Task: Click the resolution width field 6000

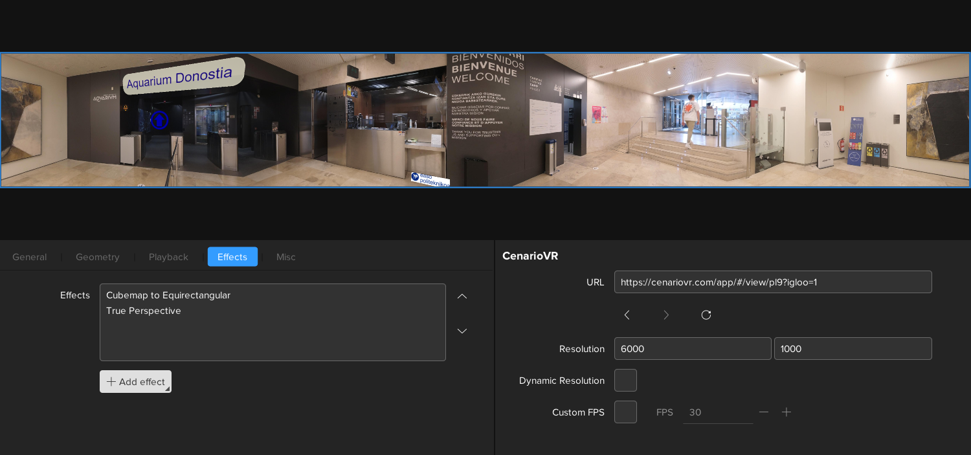Action: 693,349
